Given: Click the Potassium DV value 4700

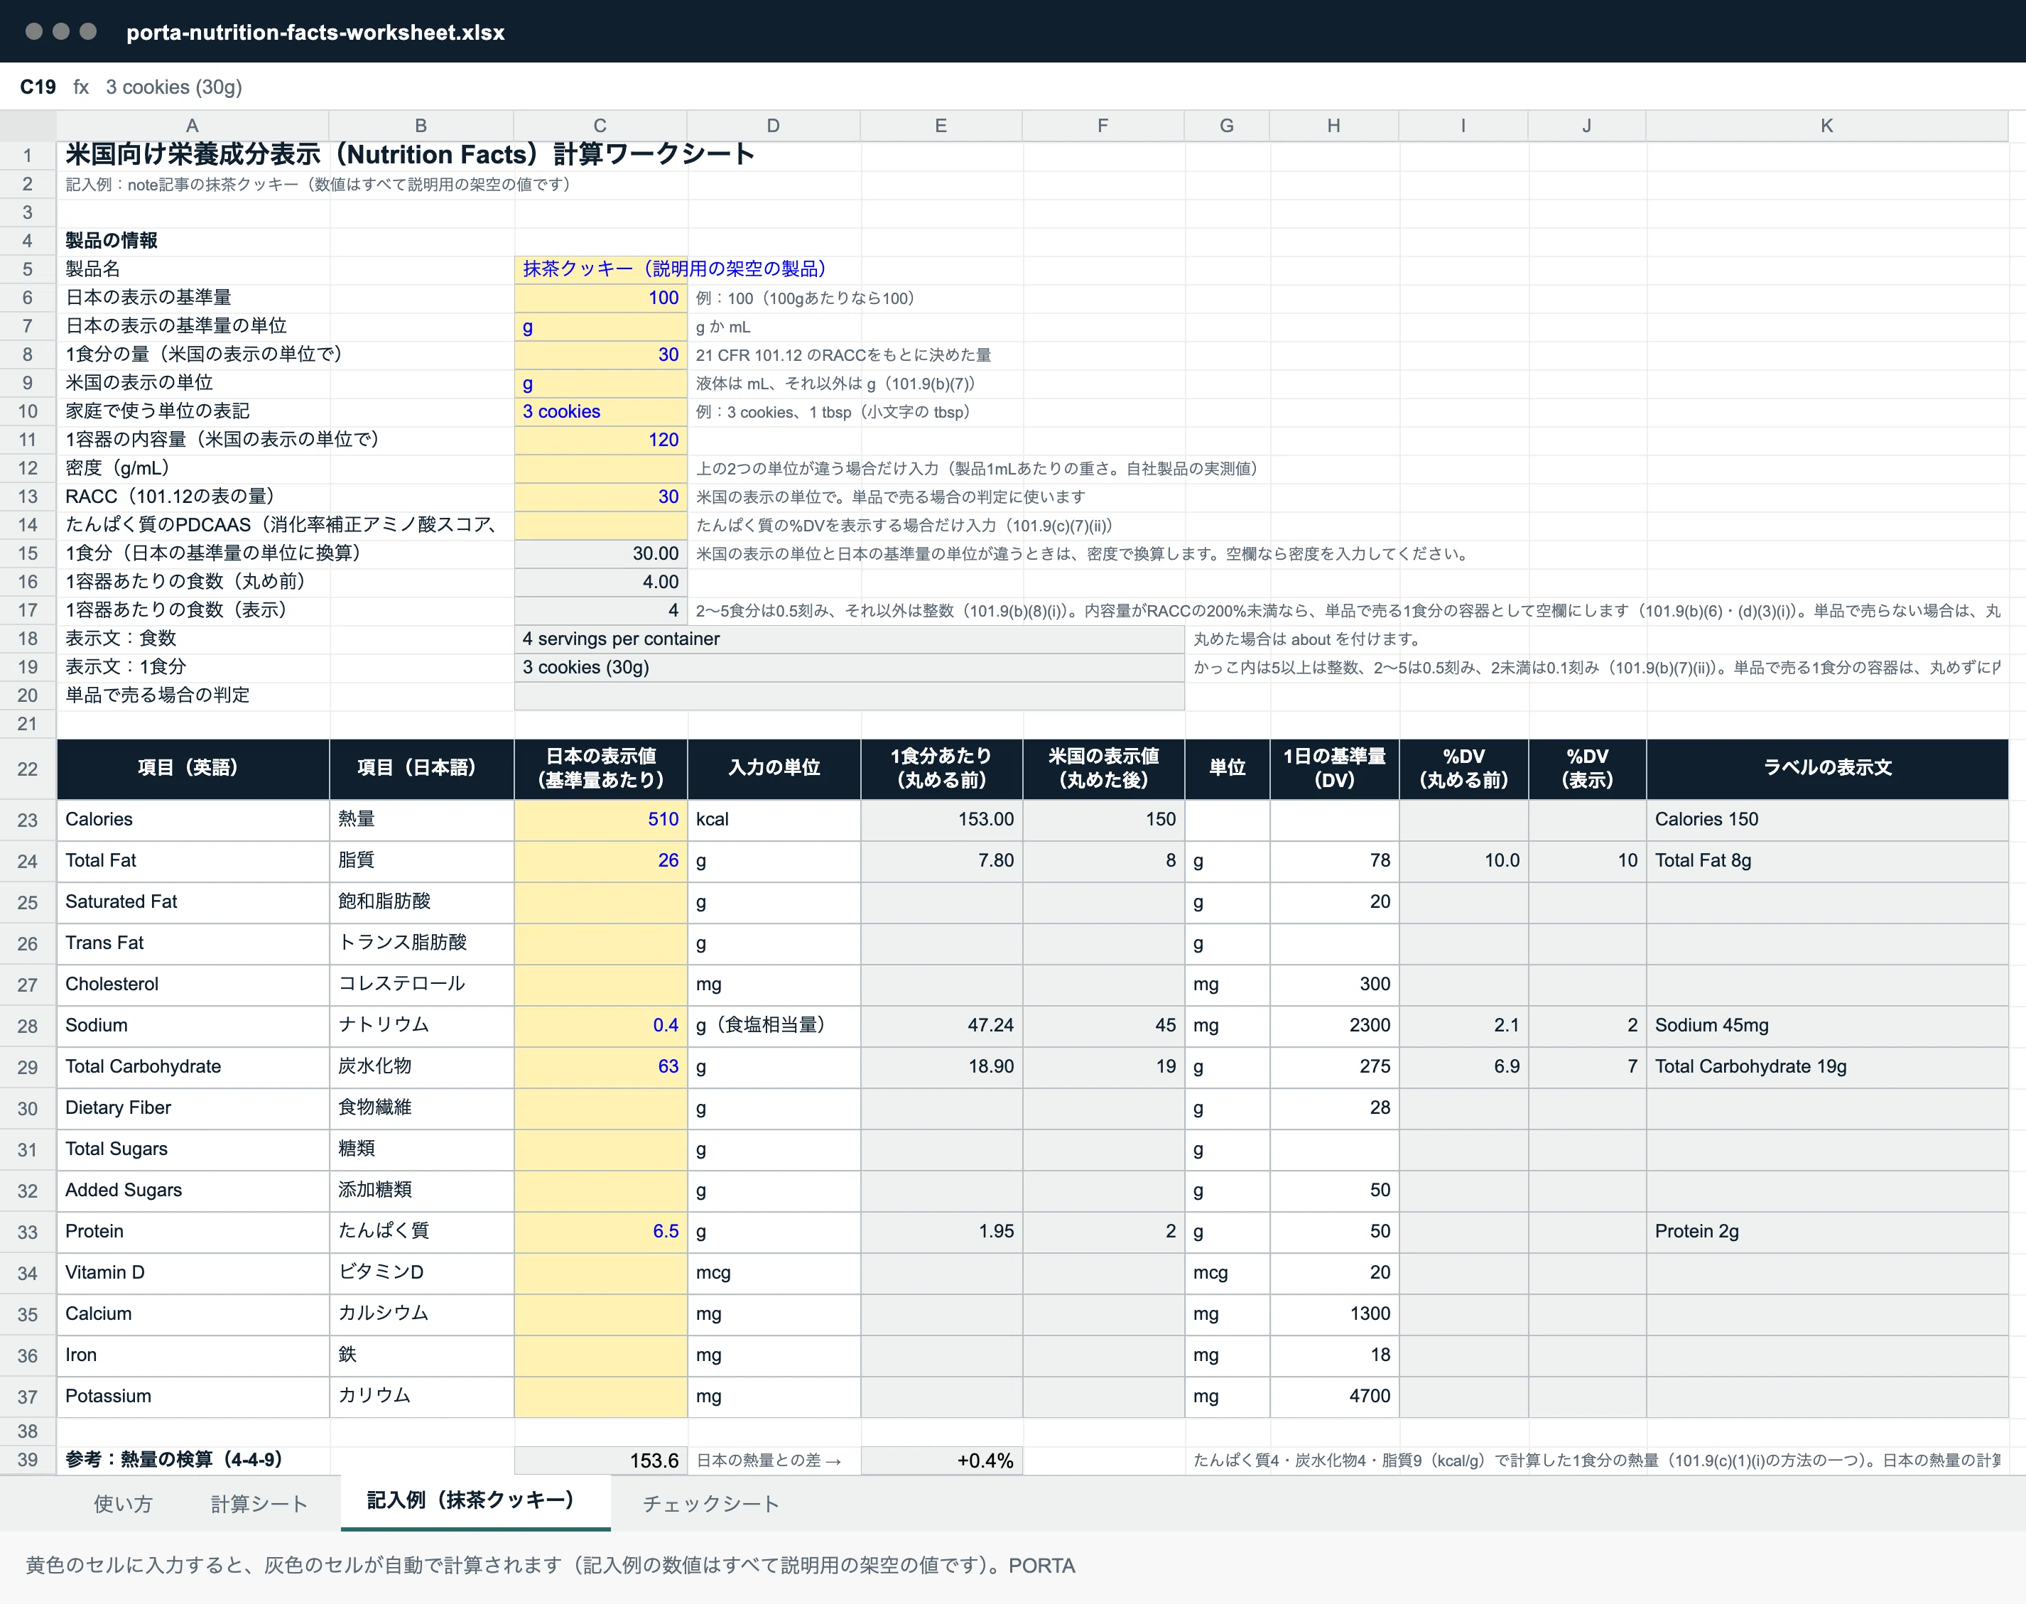Looking at the screenshot, I should (1334, 1397).
